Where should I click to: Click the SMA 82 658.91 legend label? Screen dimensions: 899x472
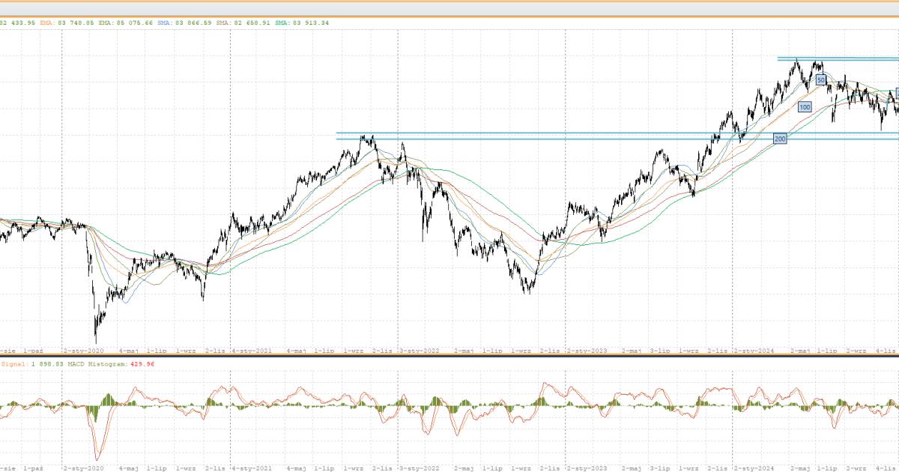pos(245,22)
